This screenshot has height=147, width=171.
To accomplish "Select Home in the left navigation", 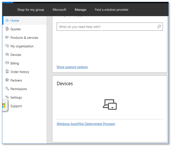I will (25, 21).
